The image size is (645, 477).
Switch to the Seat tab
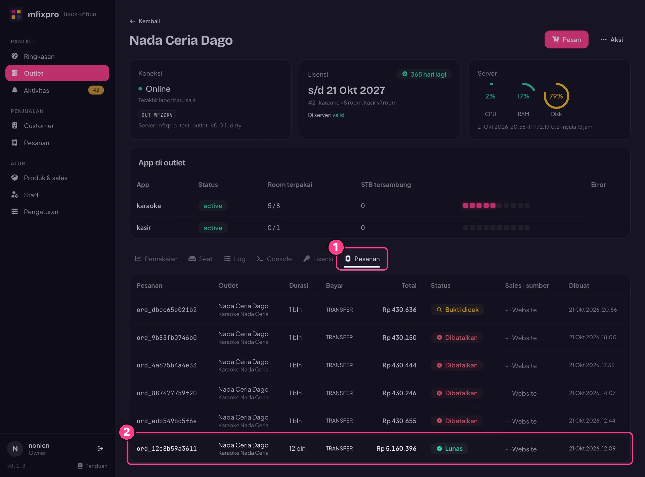(x=201, y=259)
